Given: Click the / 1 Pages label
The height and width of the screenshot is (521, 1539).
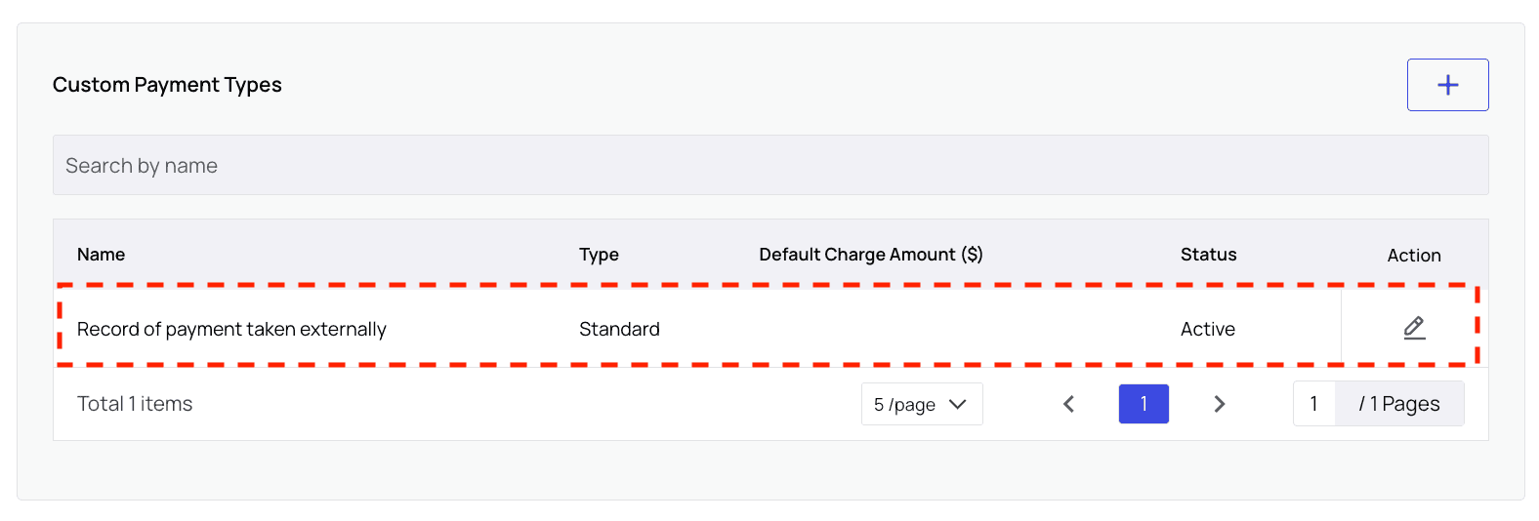Looking at the screenshot, I should (x=1398, y=404).
